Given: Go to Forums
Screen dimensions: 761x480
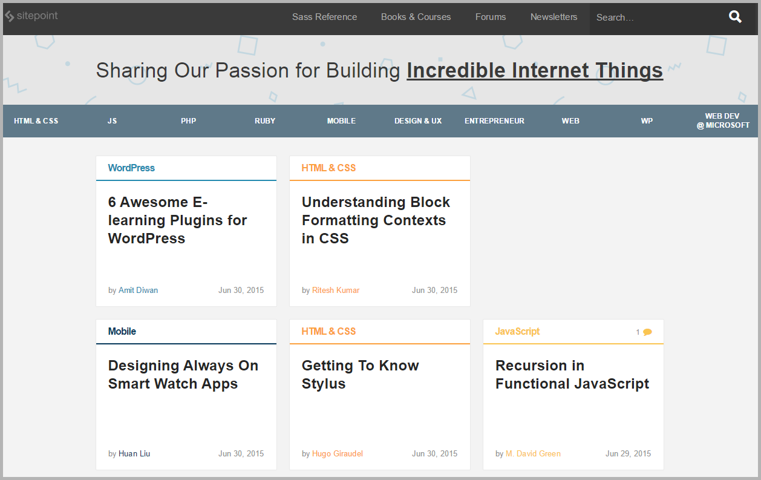Looking at the screenshot, I should point(491,17).
